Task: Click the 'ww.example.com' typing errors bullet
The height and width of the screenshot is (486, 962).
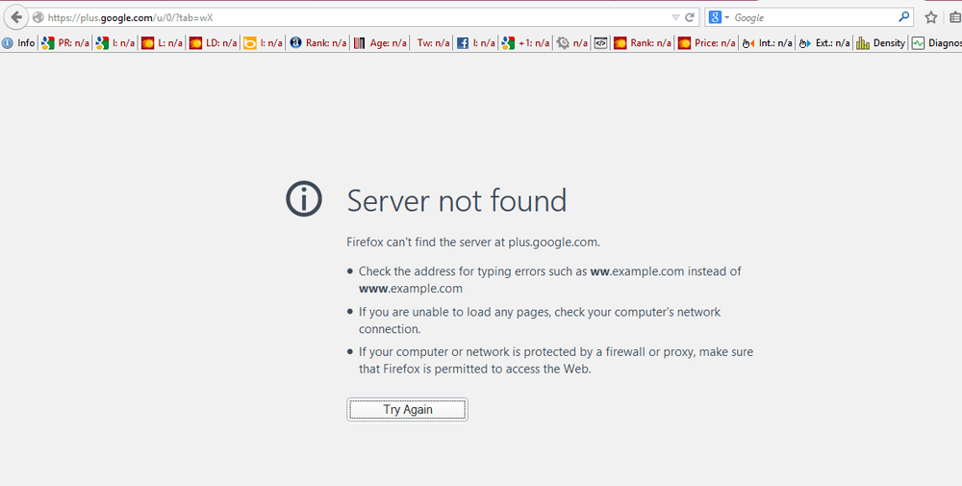Action: [x=549, y=280]
